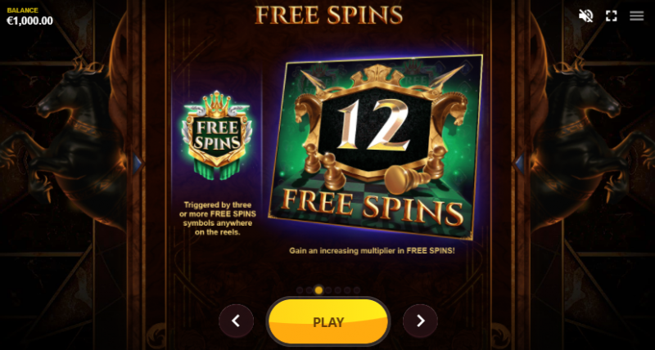Viewport: 655px width, 350px height.
Task: Jump to the sixth page dot
Action: [347, 290]
